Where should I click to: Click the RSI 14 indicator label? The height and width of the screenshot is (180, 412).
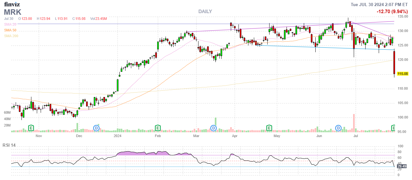9,145
